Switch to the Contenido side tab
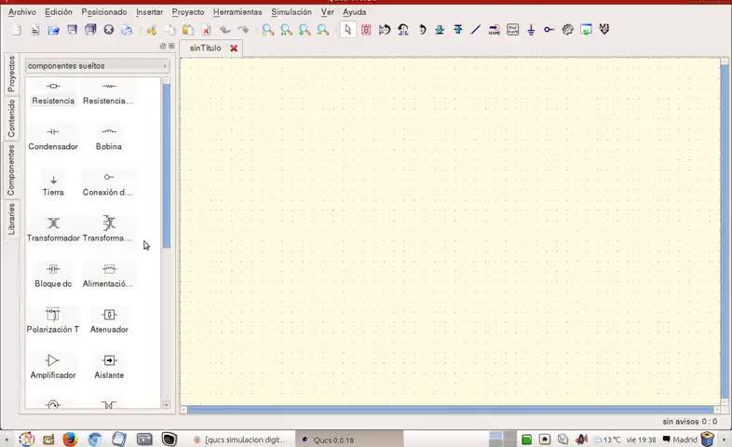732x447 pixels. pos(11,118)
